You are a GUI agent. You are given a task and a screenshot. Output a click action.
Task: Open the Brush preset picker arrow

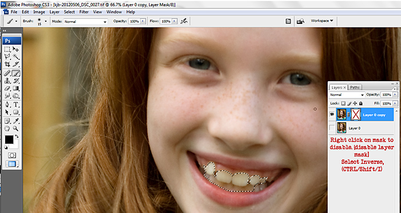46,21
